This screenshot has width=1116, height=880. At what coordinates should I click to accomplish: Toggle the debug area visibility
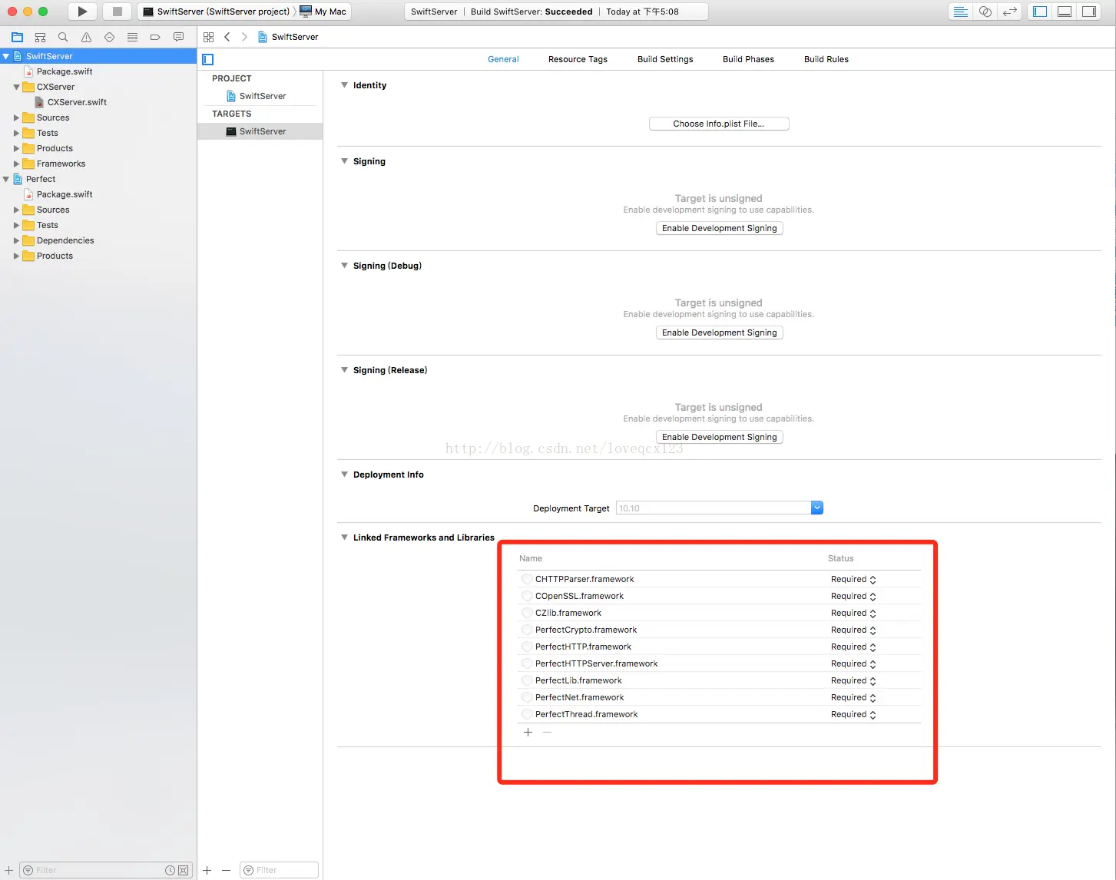coord(1065,12)
